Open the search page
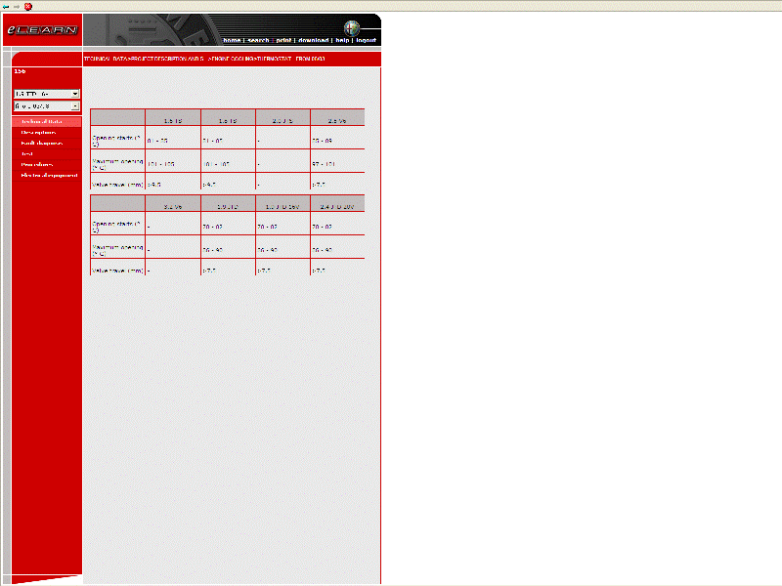 [258, 41]
